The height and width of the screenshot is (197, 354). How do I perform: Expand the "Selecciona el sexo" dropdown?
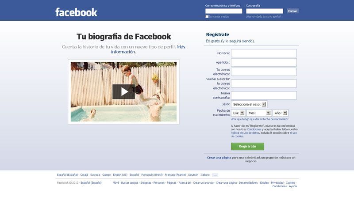[x=249, y=104]
